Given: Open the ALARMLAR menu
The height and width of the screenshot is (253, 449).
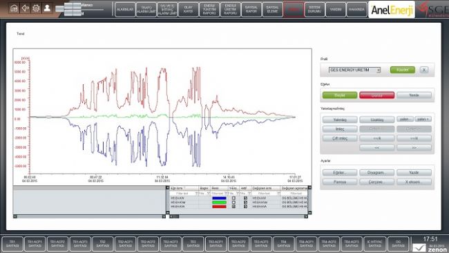Looking at the screenshot, I should click(x=125, y=10).
